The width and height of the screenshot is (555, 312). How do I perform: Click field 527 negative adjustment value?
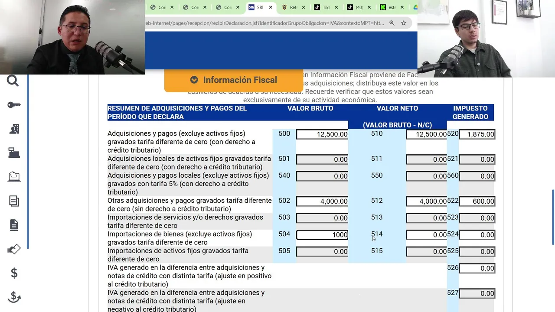477,293
